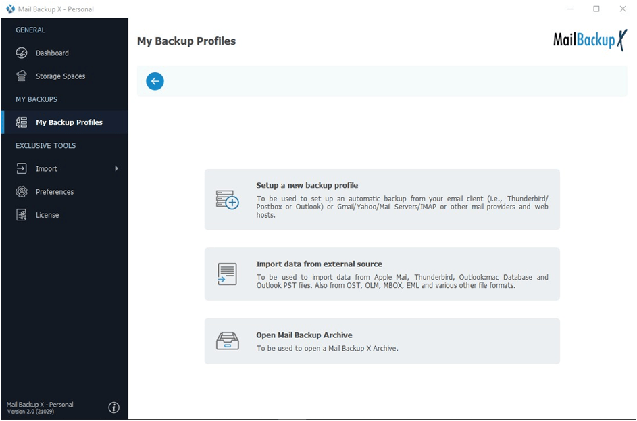Click the new backup profile setup icon

point(227,199)
